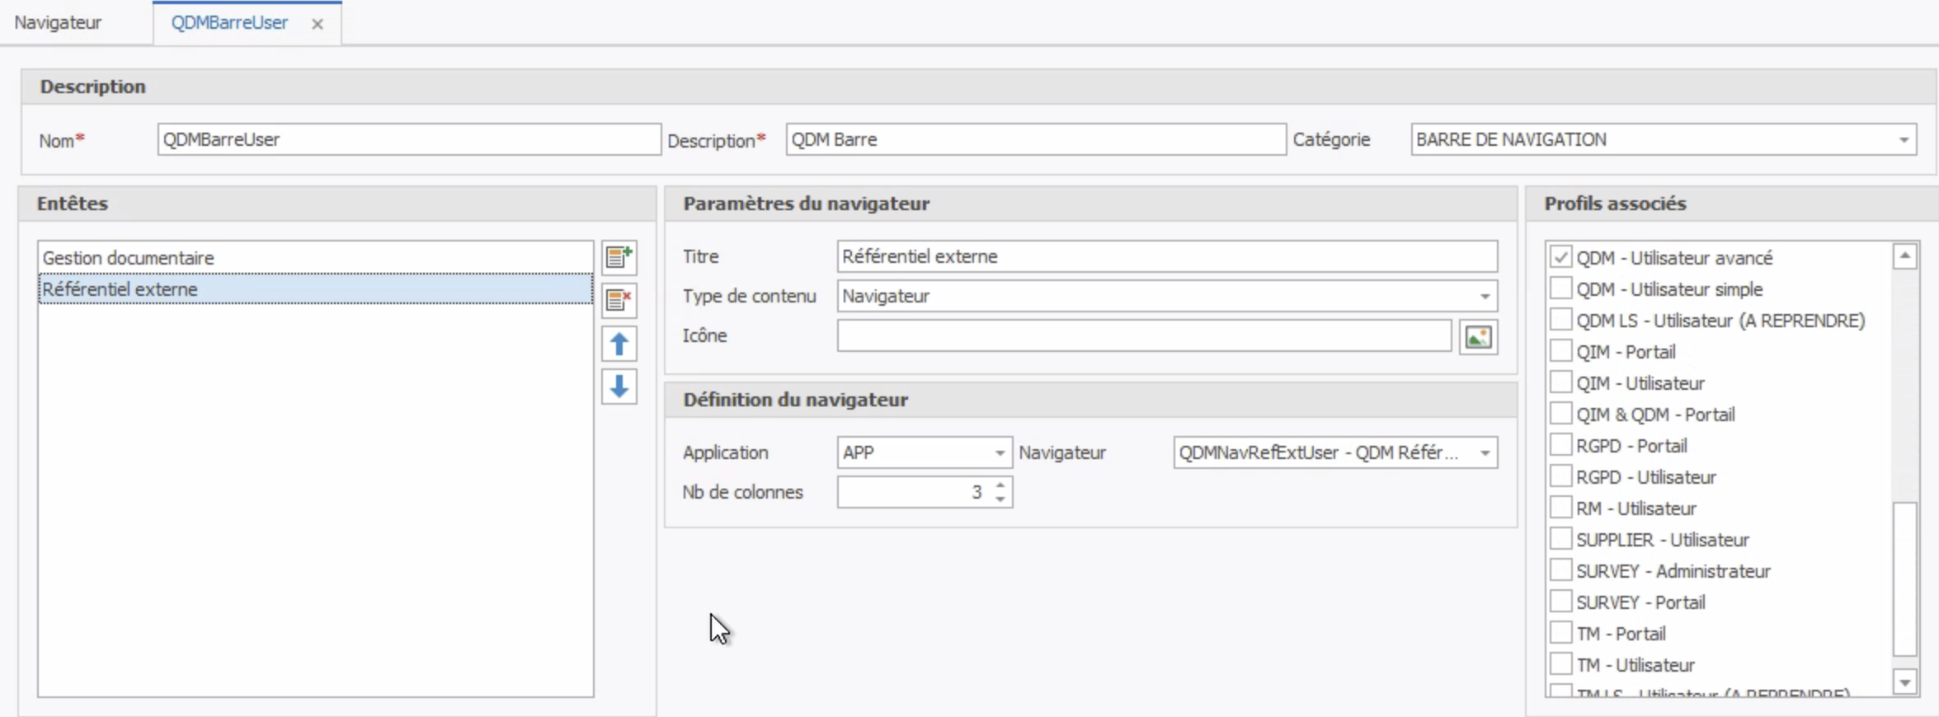Uncheck QDM - Utilisateur avancé profile
This screenshot has width=1939, height=717.
click(x=1560, y=257)
